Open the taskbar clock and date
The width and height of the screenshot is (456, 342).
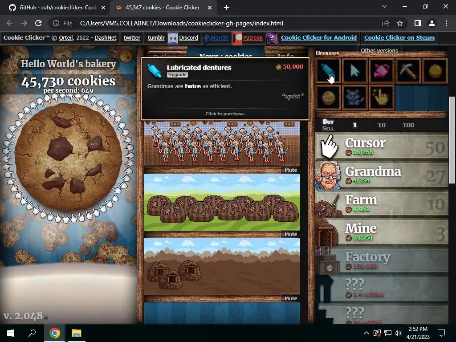click(x=418, y=333)
